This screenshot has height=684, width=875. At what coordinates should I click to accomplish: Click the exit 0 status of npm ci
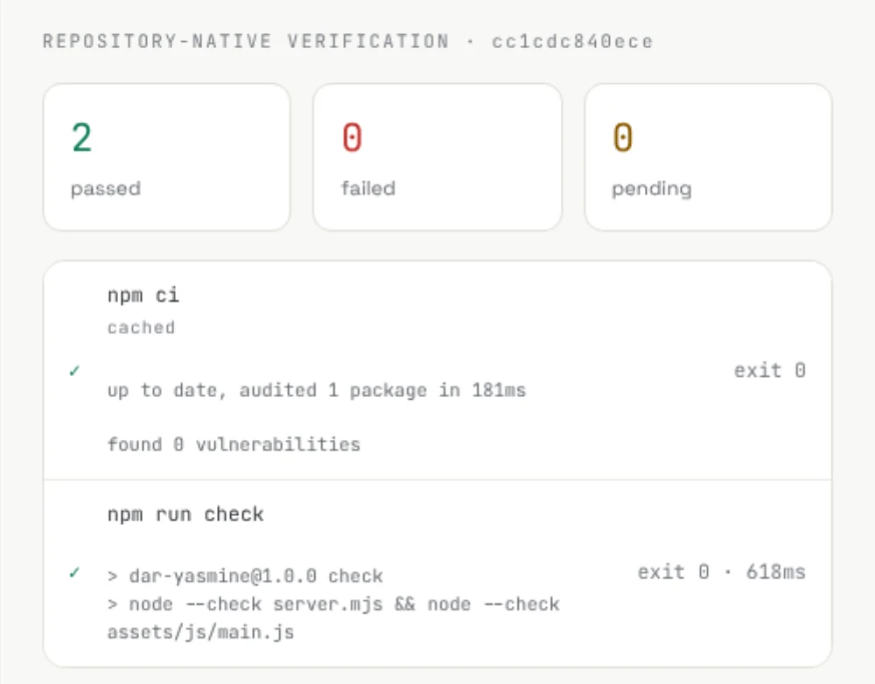(x=769, y=371)
